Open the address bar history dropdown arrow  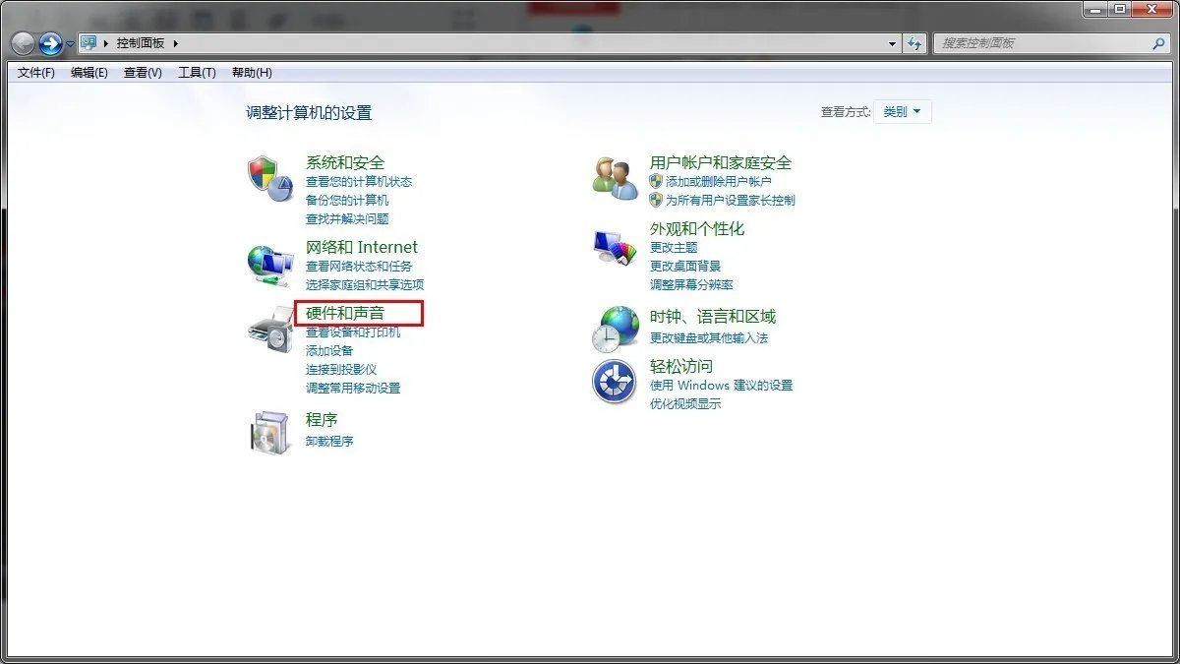(892, 42)
